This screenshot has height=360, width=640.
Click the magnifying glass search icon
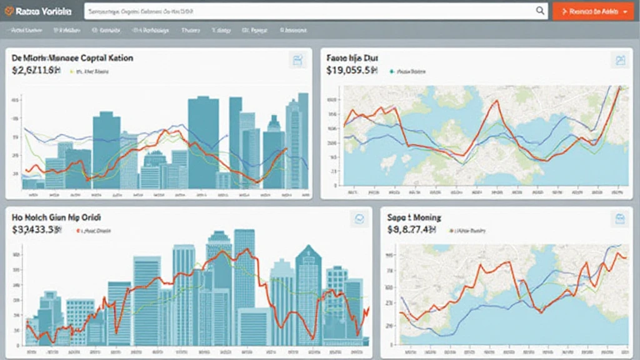[x=541, y=11]
